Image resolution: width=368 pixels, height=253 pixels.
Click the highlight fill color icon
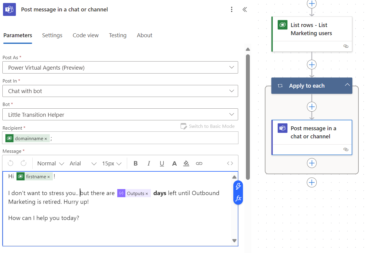pyautogui.click(x=186, y=164)
